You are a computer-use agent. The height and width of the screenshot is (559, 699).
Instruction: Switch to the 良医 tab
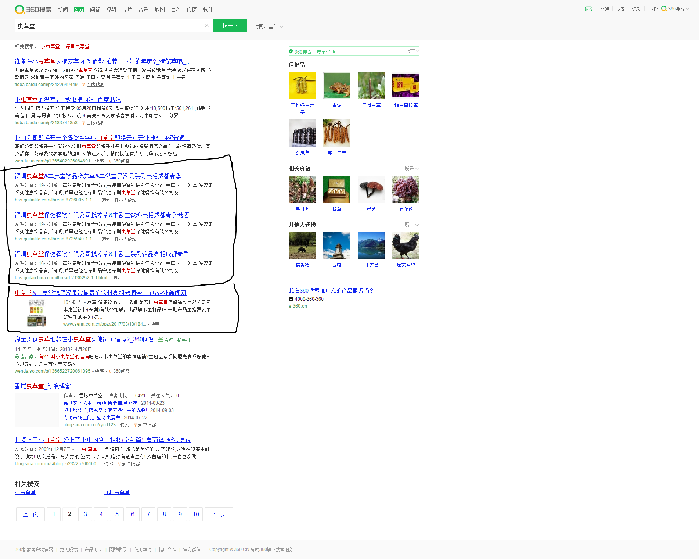click(192, 10)
